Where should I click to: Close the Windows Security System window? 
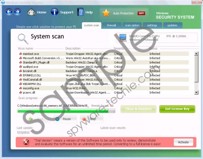(197, 2)
